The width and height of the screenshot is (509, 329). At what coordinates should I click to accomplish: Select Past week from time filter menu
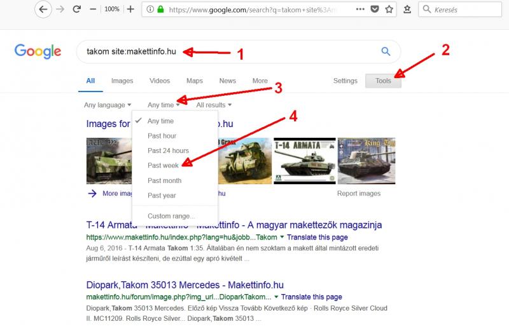(x=163, y=165)
